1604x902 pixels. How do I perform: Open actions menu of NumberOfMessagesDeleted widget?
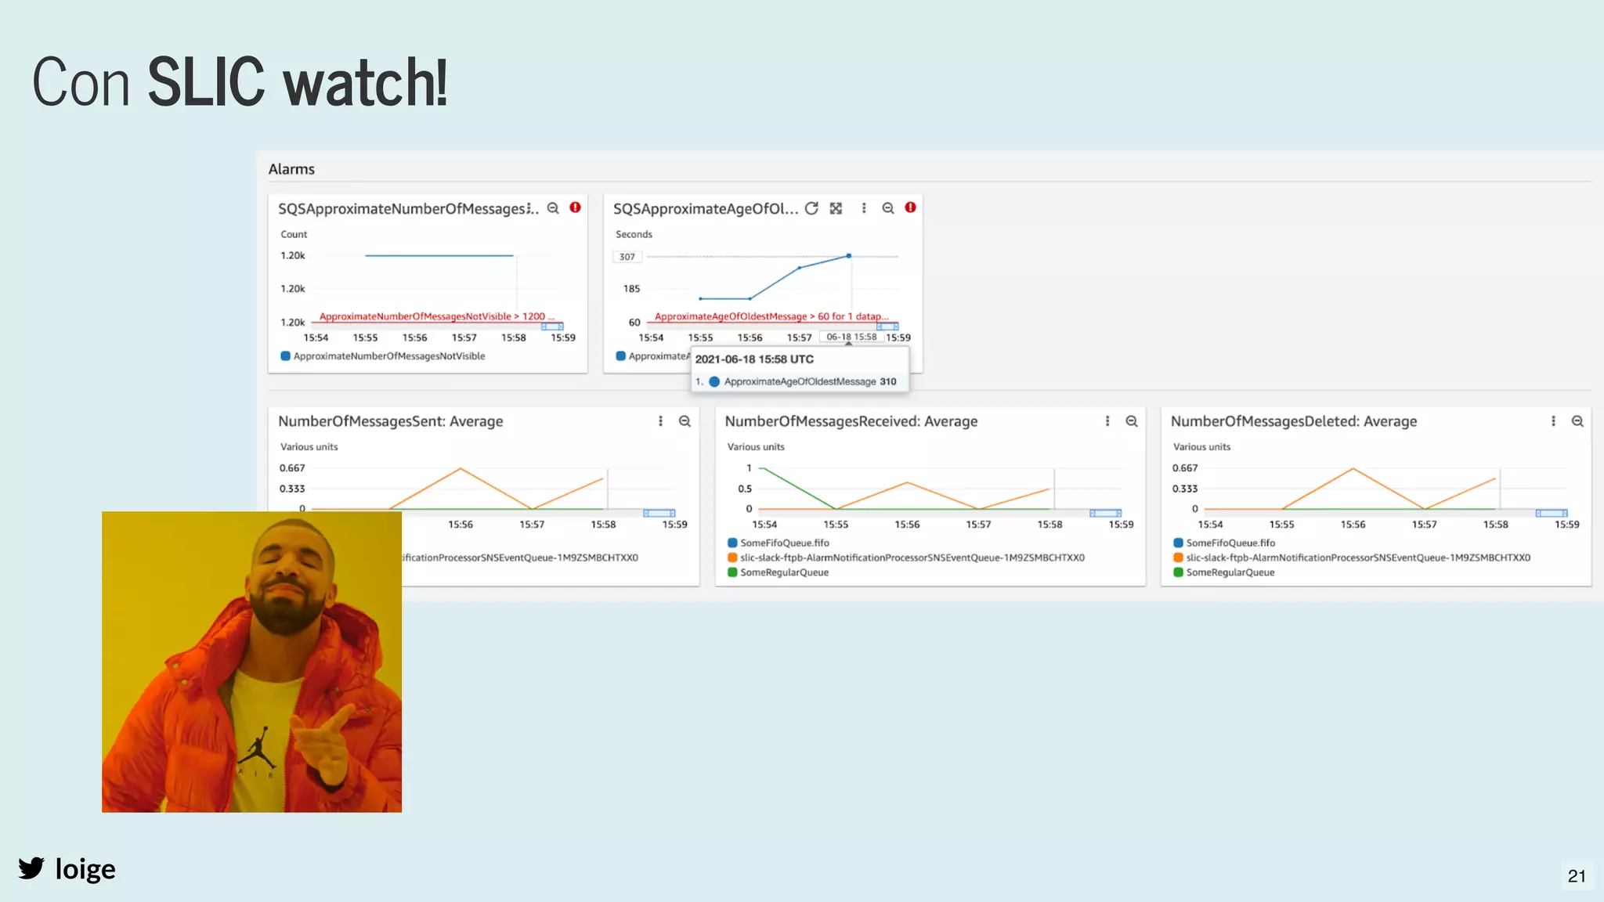click(1553, 421)
